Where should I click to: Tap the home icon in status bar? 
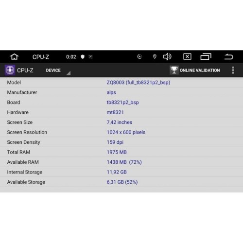(14, 57)
